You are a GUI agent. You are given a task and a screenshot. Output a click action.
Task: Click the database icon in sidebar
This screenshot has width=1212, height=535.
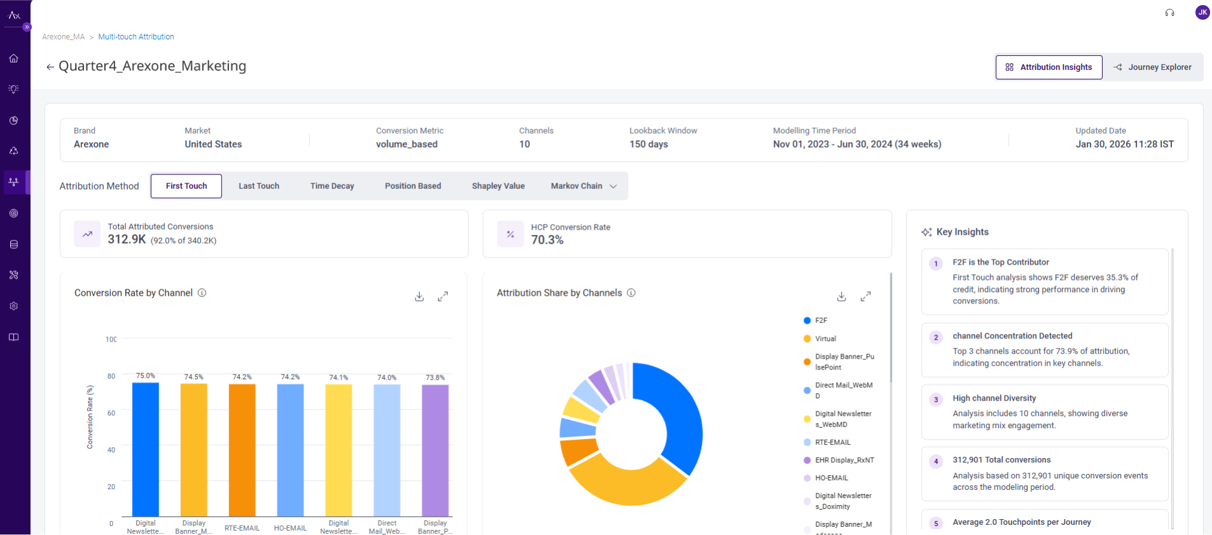pos(13,244)
